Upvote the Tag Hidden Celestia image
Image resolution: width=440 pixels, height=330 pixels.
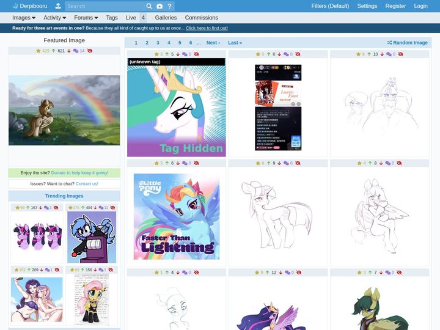pyautogui.click(x=167, y=54)
